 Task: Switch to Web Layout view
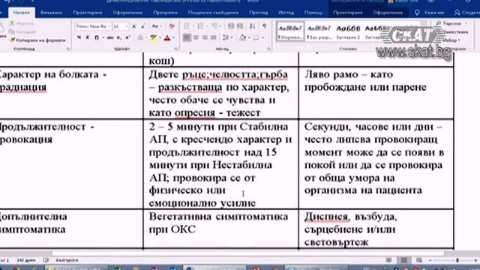tap(419, 260)
